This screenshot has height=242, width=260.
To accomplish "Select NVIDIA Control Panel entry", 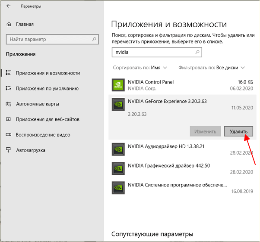I will 182,85.
